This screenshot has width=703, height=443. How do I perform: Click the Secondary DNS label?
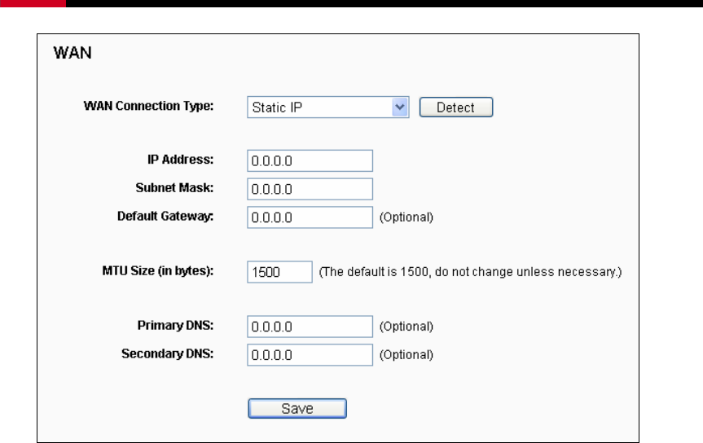click(168, 353)
